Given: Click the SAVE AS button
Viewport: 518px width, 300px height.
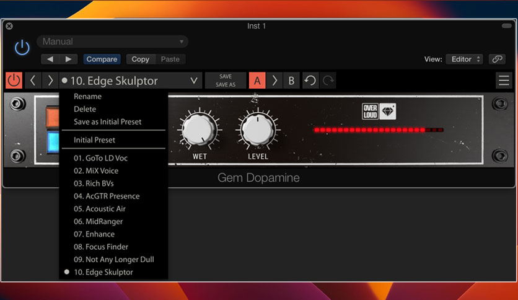Looking at the screenshot, I should coord(226,84).
